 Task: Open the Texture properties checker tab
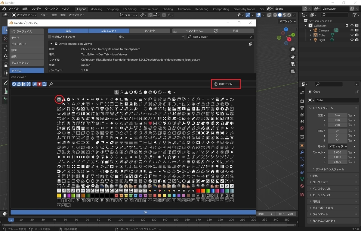302,195
